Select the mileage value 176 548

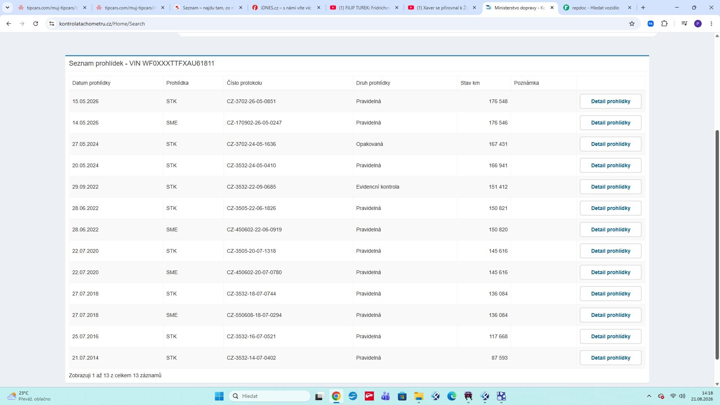(498, 101)
